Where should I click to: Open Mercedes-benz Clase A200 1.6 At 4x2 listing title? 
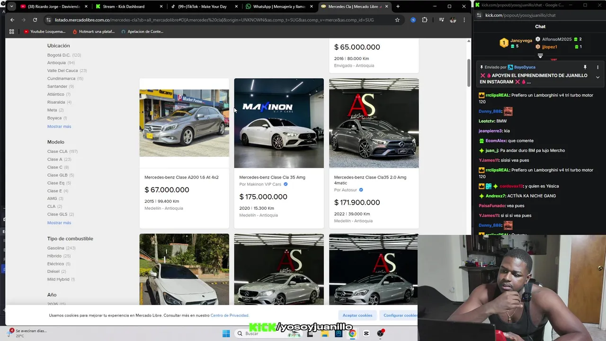[181, 177]
